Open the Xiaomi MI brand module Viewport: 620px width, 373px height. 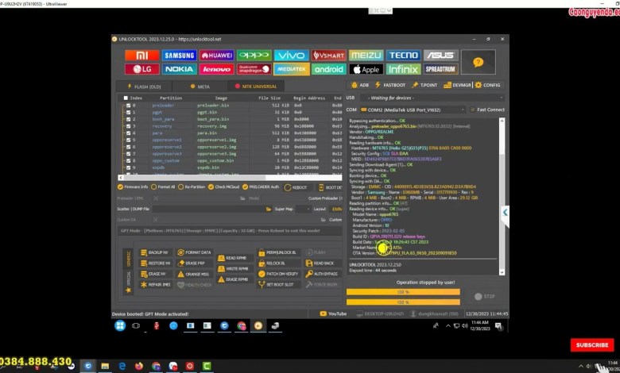coord(141,56)
